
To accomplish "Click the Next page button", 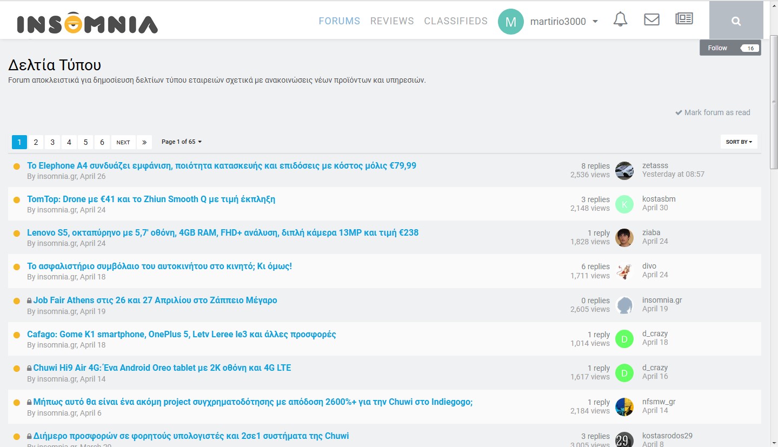I will coord(123,142).
